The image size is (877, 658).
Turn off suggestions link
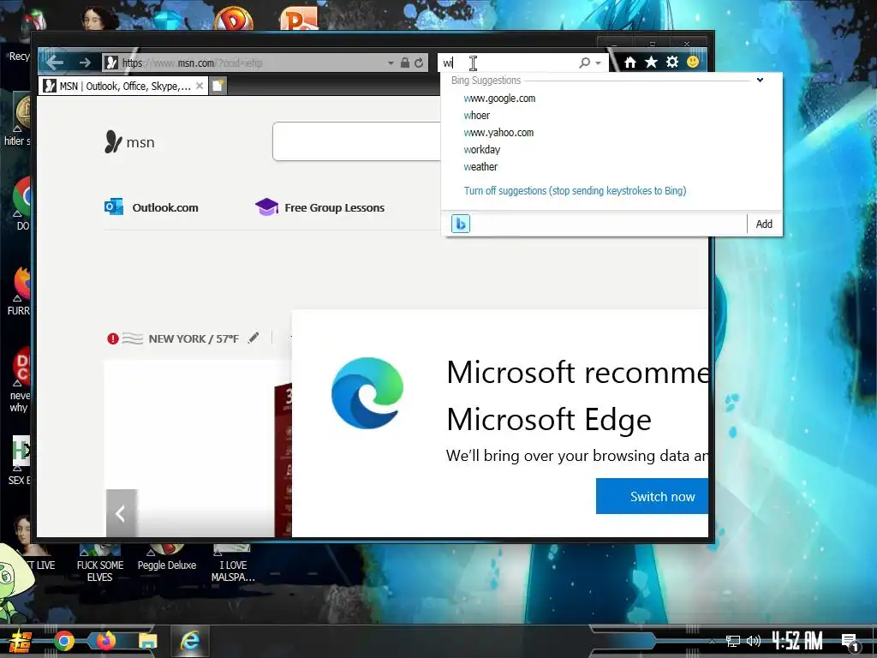tap(575, 191)
